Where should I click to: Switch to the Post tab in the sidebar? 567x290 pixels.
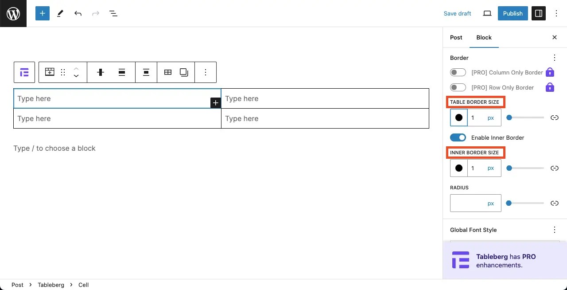(456, 37)
